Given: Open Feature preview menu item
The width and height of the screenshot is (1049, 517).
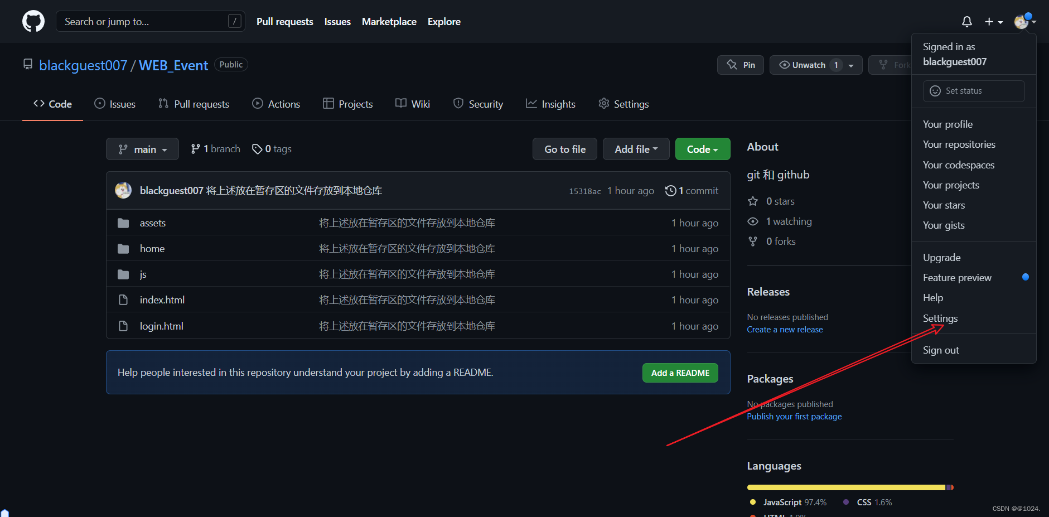Looking at the screenshot, I should tap(974, 278).
